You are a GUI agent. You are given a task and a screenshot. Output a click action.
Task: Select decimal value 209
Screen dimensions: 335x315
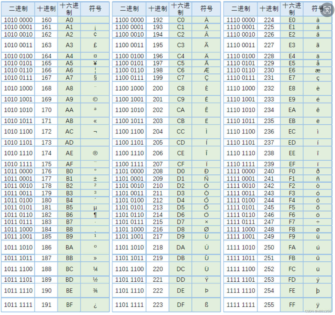[157, 179]
